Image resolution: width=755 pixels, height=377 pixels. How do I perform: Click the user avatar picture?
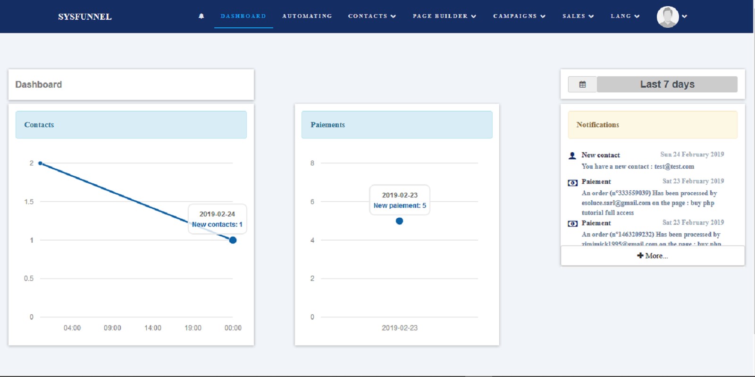(668, 17)
